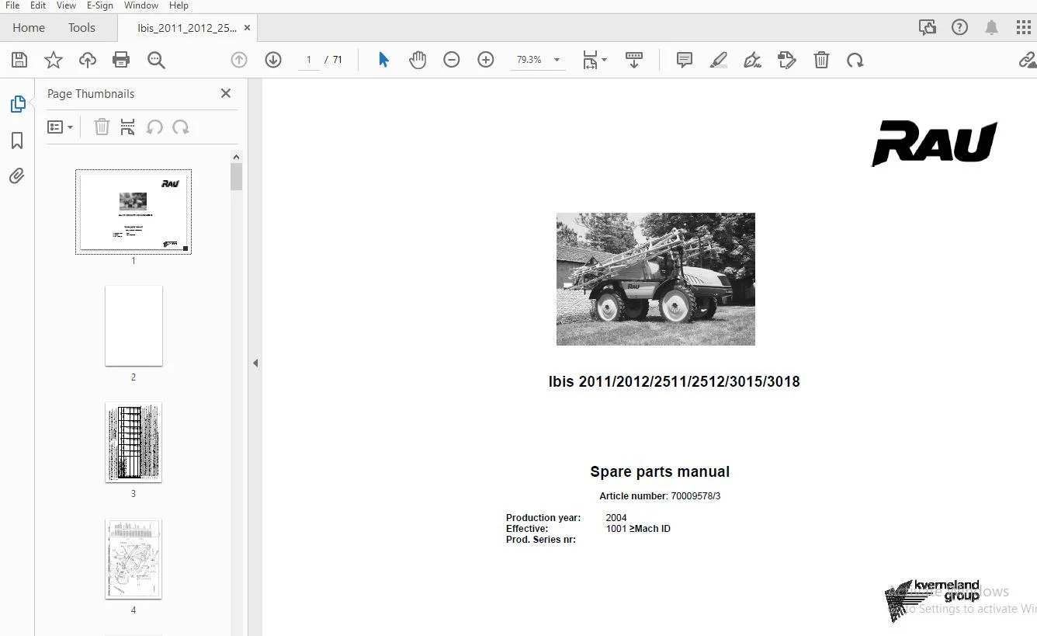Open the thumbnails panel options dropdown
Screen dimensions: 1037x636
click(60, 127)
